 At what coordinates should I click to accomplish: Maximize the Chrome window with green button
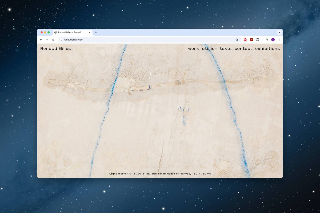point(49,32)
